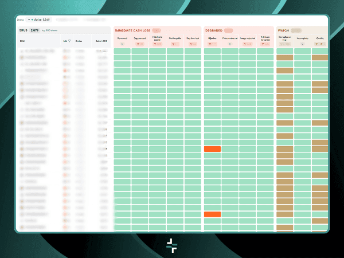Viewport: 344px width, 258px height.
Task: Filter by the Suppressed column funnel pill
Action: pyautogui.click(x=140, y=44)
